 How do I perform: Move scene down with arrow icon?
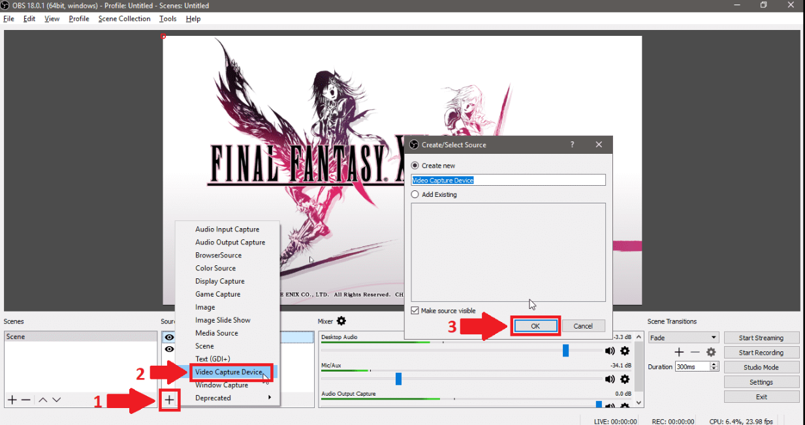(x=57, y=400)
